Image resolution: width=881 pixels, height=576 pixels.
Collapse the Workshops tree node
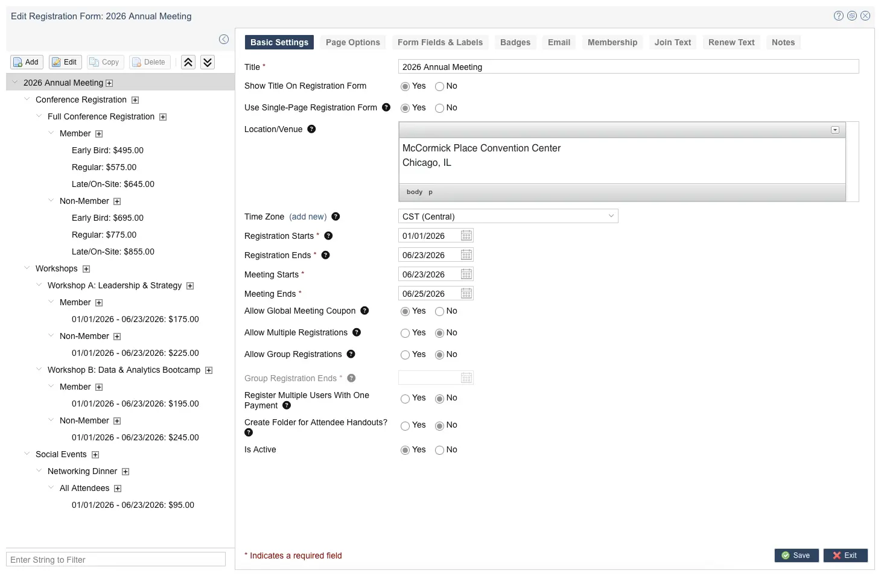click(x=27, y=268)
